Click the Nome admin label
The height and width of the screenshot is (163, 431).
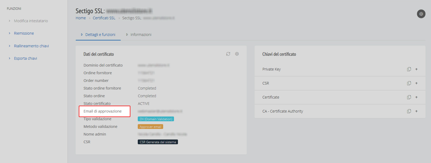tap(95, 134)
